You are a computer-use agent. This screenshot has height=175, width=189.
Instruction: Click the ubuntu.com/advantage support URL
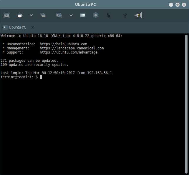point(68,52)
